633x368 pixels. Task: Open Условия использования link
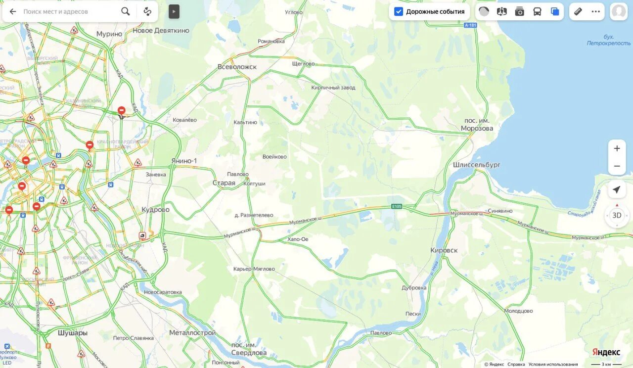pos(553,365)
